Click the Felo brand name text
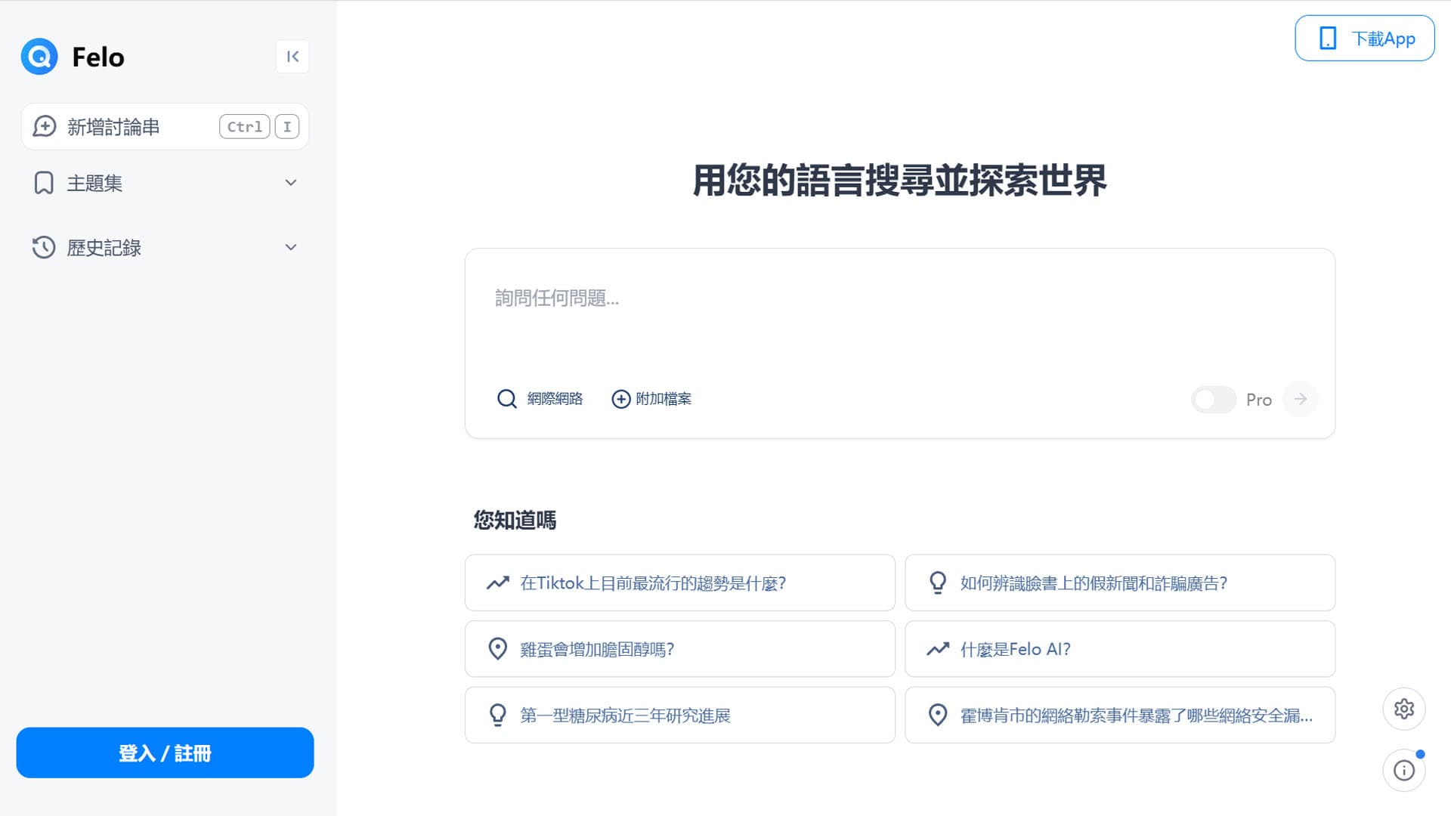 pyautogui.click(x=98, y=57)
